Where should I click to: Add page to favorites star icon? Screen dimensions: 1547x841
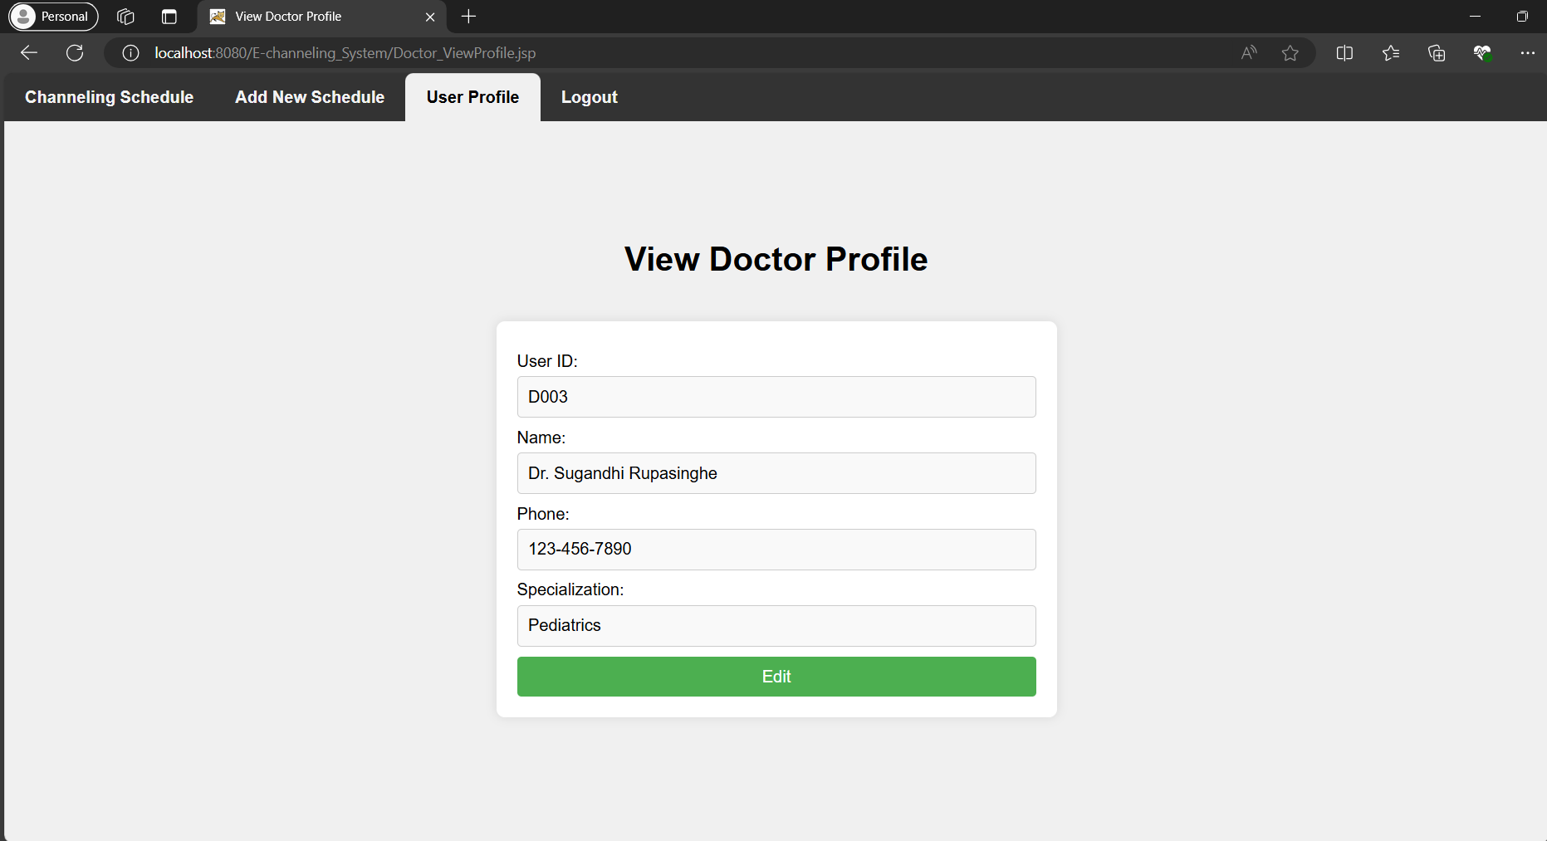click(1290, 53)
